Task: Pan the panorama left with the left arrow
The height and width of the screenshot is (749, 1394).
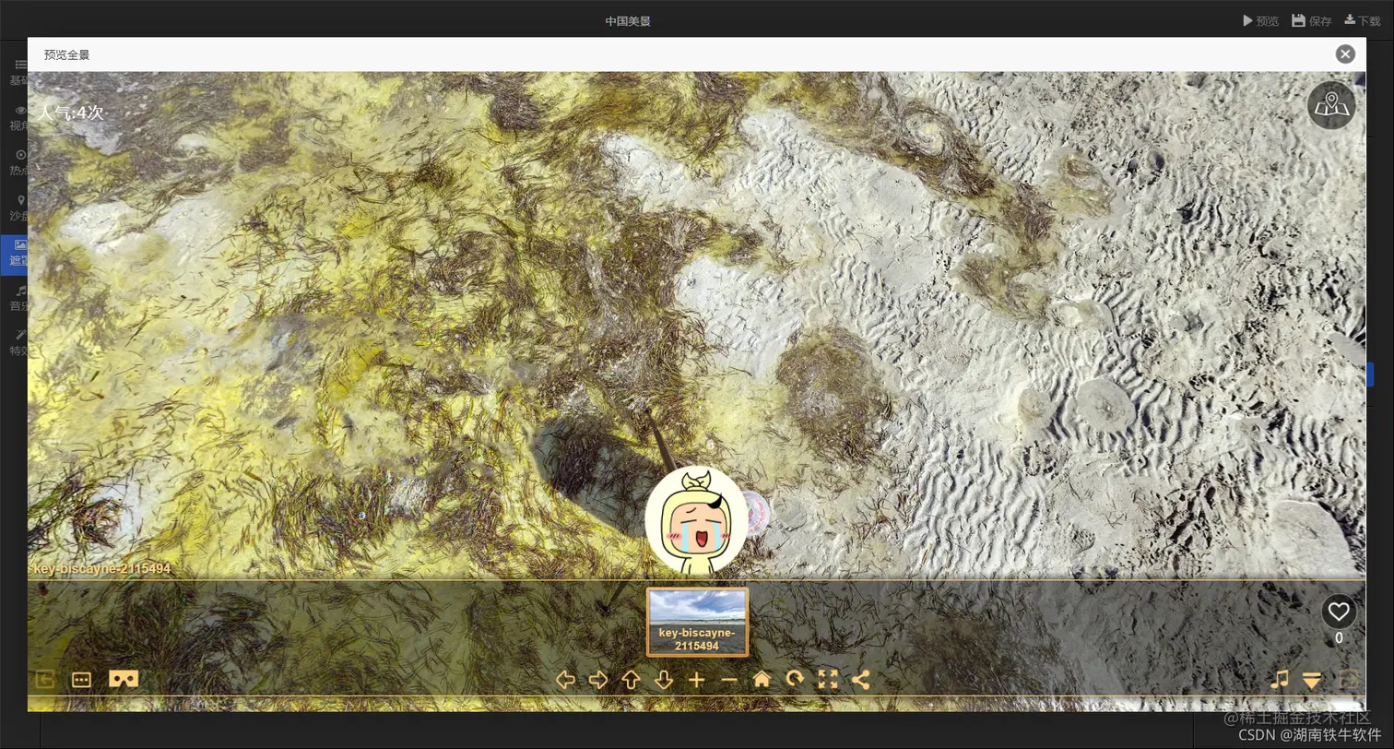Action: coord(565,680)
